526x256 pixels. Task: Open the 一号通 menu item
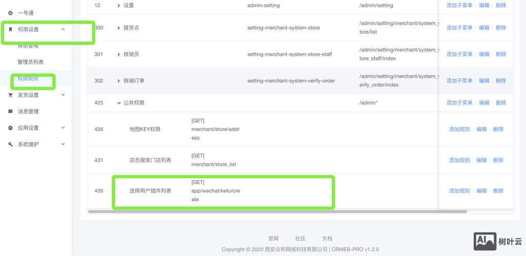click(26, 13)
